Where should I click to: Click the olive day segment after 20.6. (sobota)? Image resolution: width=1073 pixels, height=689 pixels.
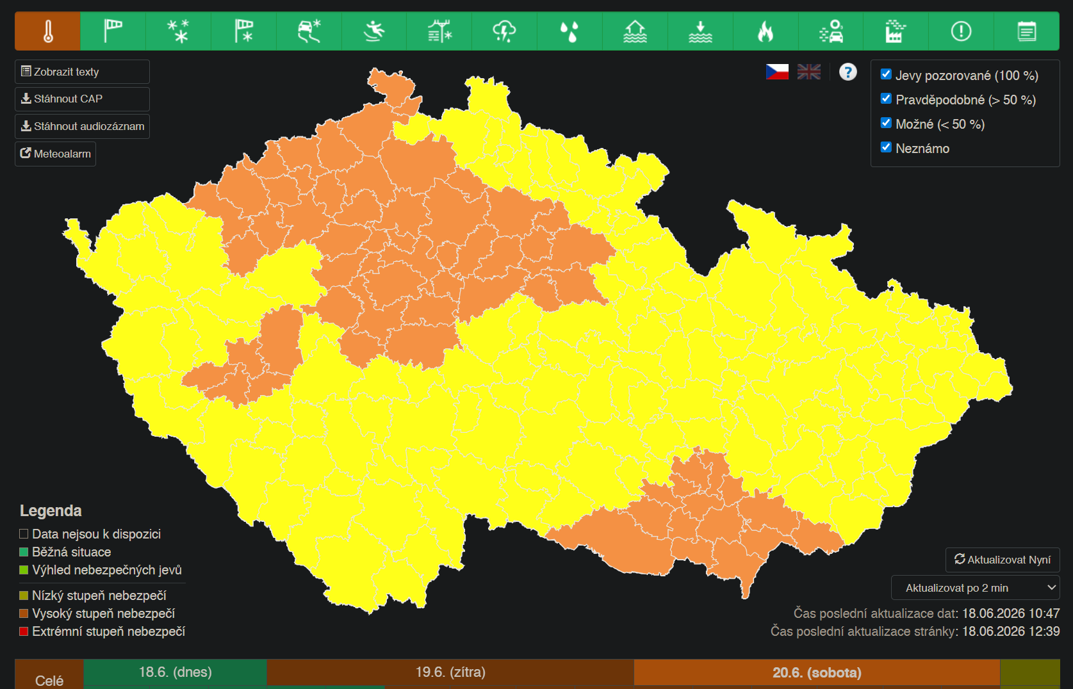pos(1030,672)
